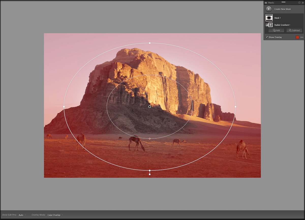Image resolution: width=305 pixels, height=220 pixels.
Task: Click the edit adjustment icon beside Radial Gradient 1
Action: 266,25
